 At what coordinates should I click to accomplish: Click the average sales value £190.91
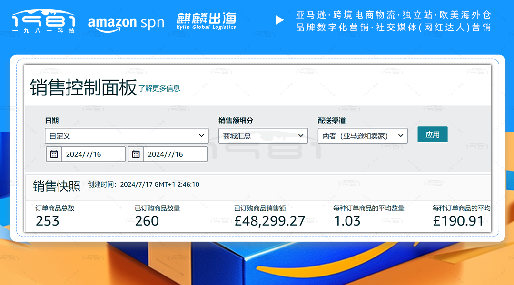tap(458, 221)
